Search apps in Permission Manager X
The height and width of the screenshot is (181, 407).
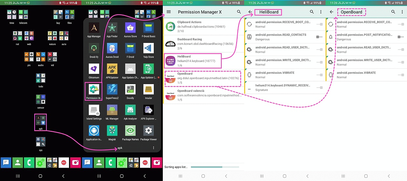239,12
